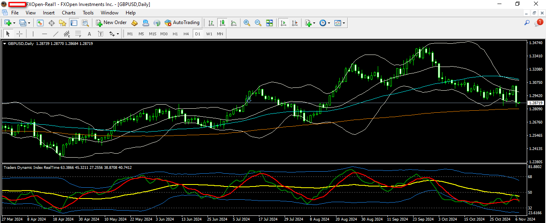Open the File menu
The width and height of the screenshot is (546, 223).
point(15,12)
